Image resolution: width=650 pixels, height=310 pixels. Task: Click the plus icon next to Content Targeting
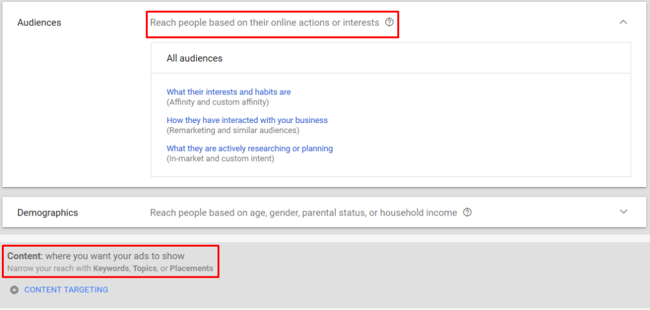click(x=15, y=290)
